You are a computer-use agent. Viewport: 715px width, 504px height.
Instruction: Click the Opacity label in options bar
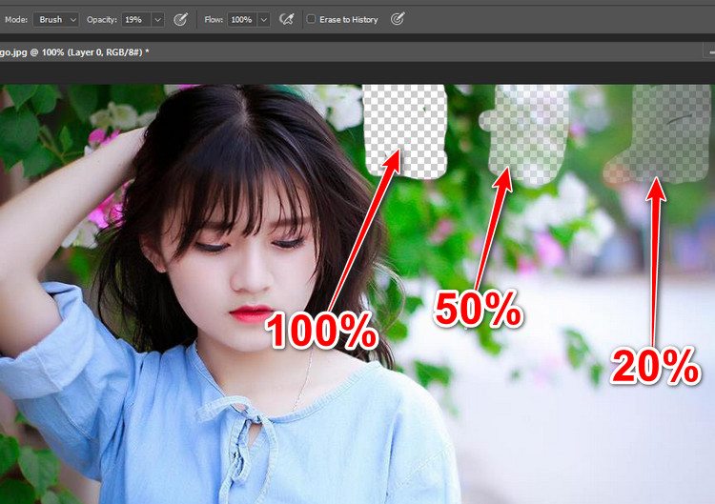coord(102,20)
